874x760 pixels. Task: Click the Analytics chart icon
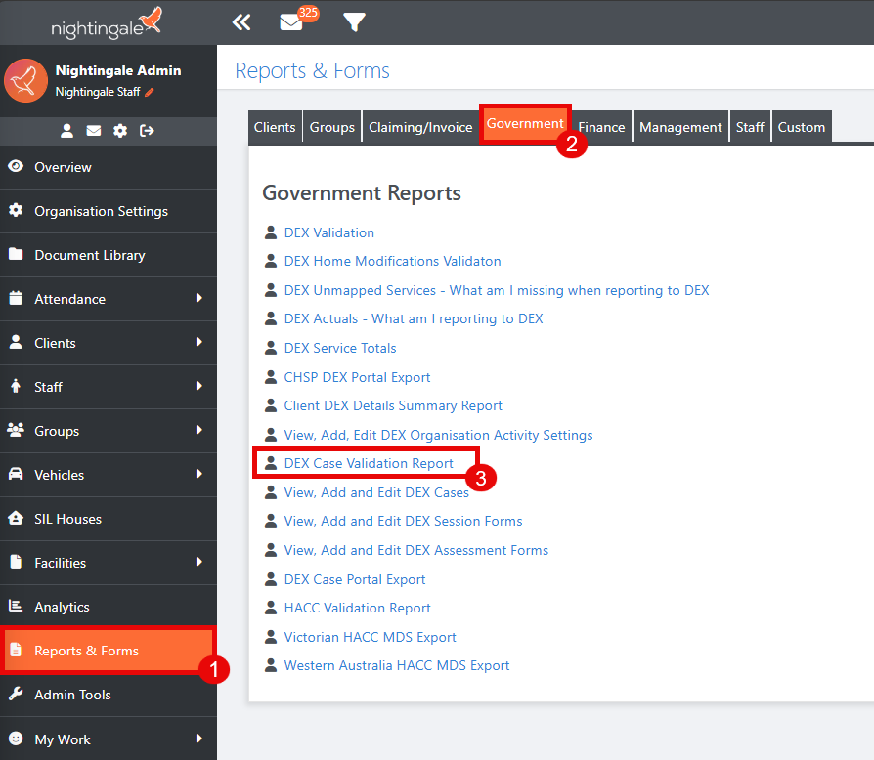[16, 606]
